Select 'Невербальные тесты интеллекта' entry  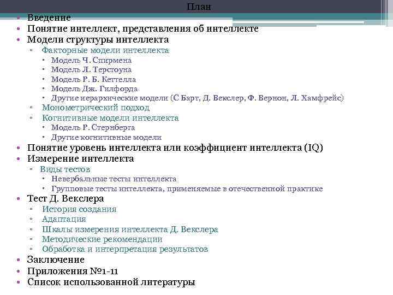click(114, 179)
